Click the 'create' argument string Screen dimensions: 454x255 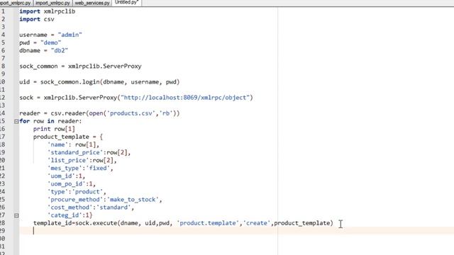coord(257,223)
